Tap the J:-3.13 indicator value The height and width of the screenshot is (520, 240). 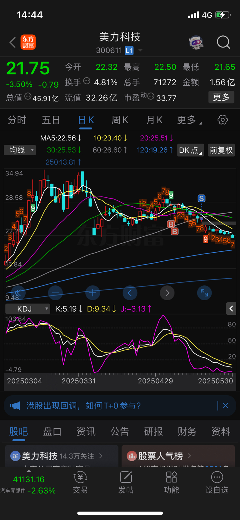[x=136, y=309]
